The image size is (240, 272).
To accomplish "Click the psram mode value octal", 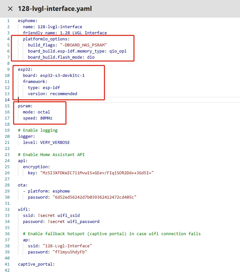I will [x=44, y=112].
